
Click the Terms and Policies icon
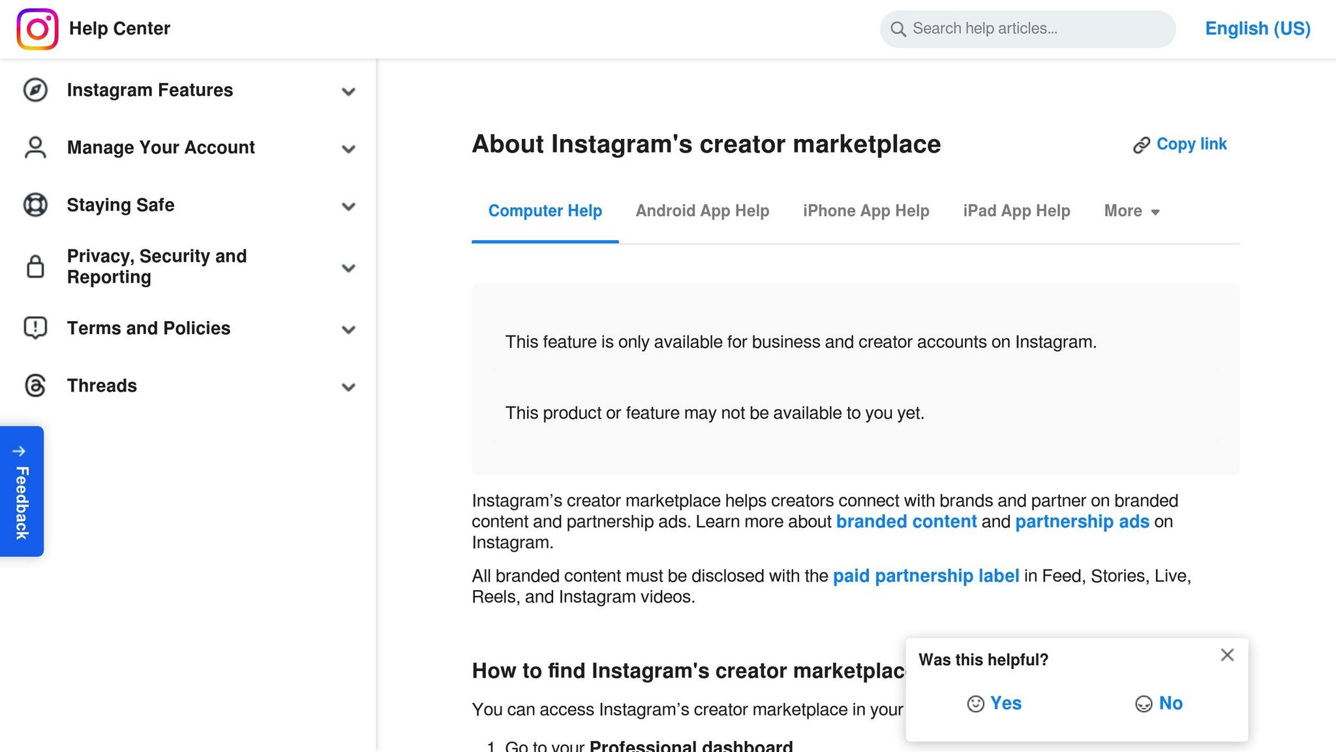tap(36, 328)
